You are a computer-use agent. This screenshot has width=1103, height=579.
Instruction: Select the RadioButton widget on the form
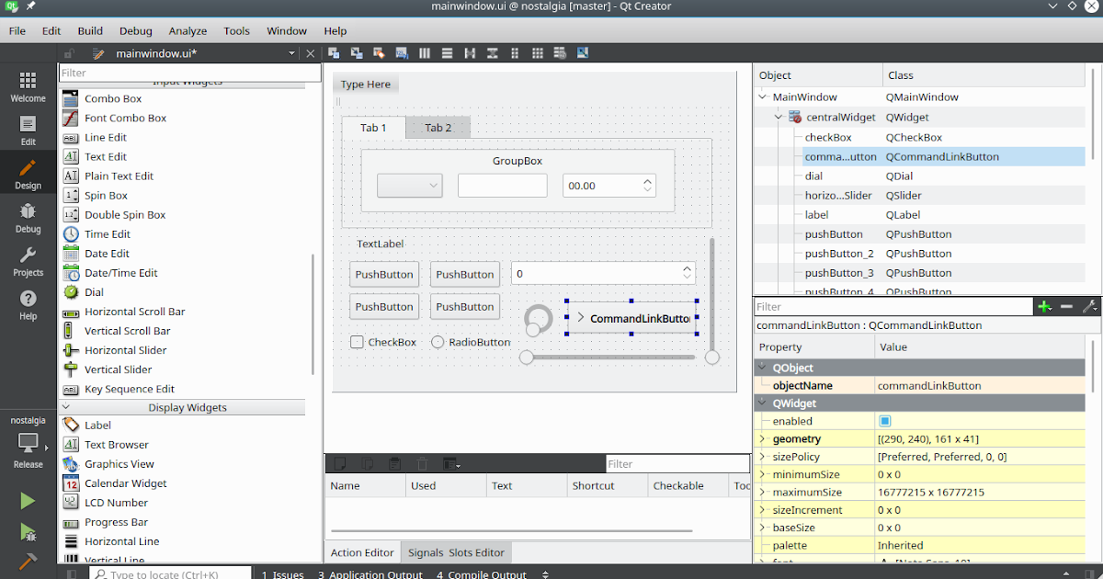[x=438, y=342]
